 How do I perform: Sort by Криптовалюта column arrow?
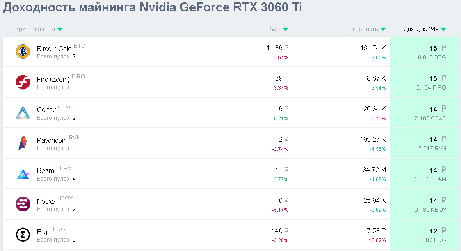60,29
